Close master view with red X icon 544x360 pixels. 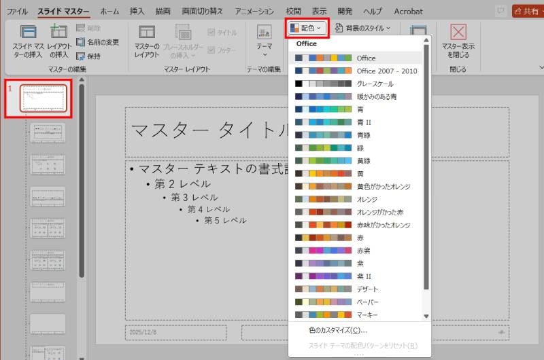[458, 32]
